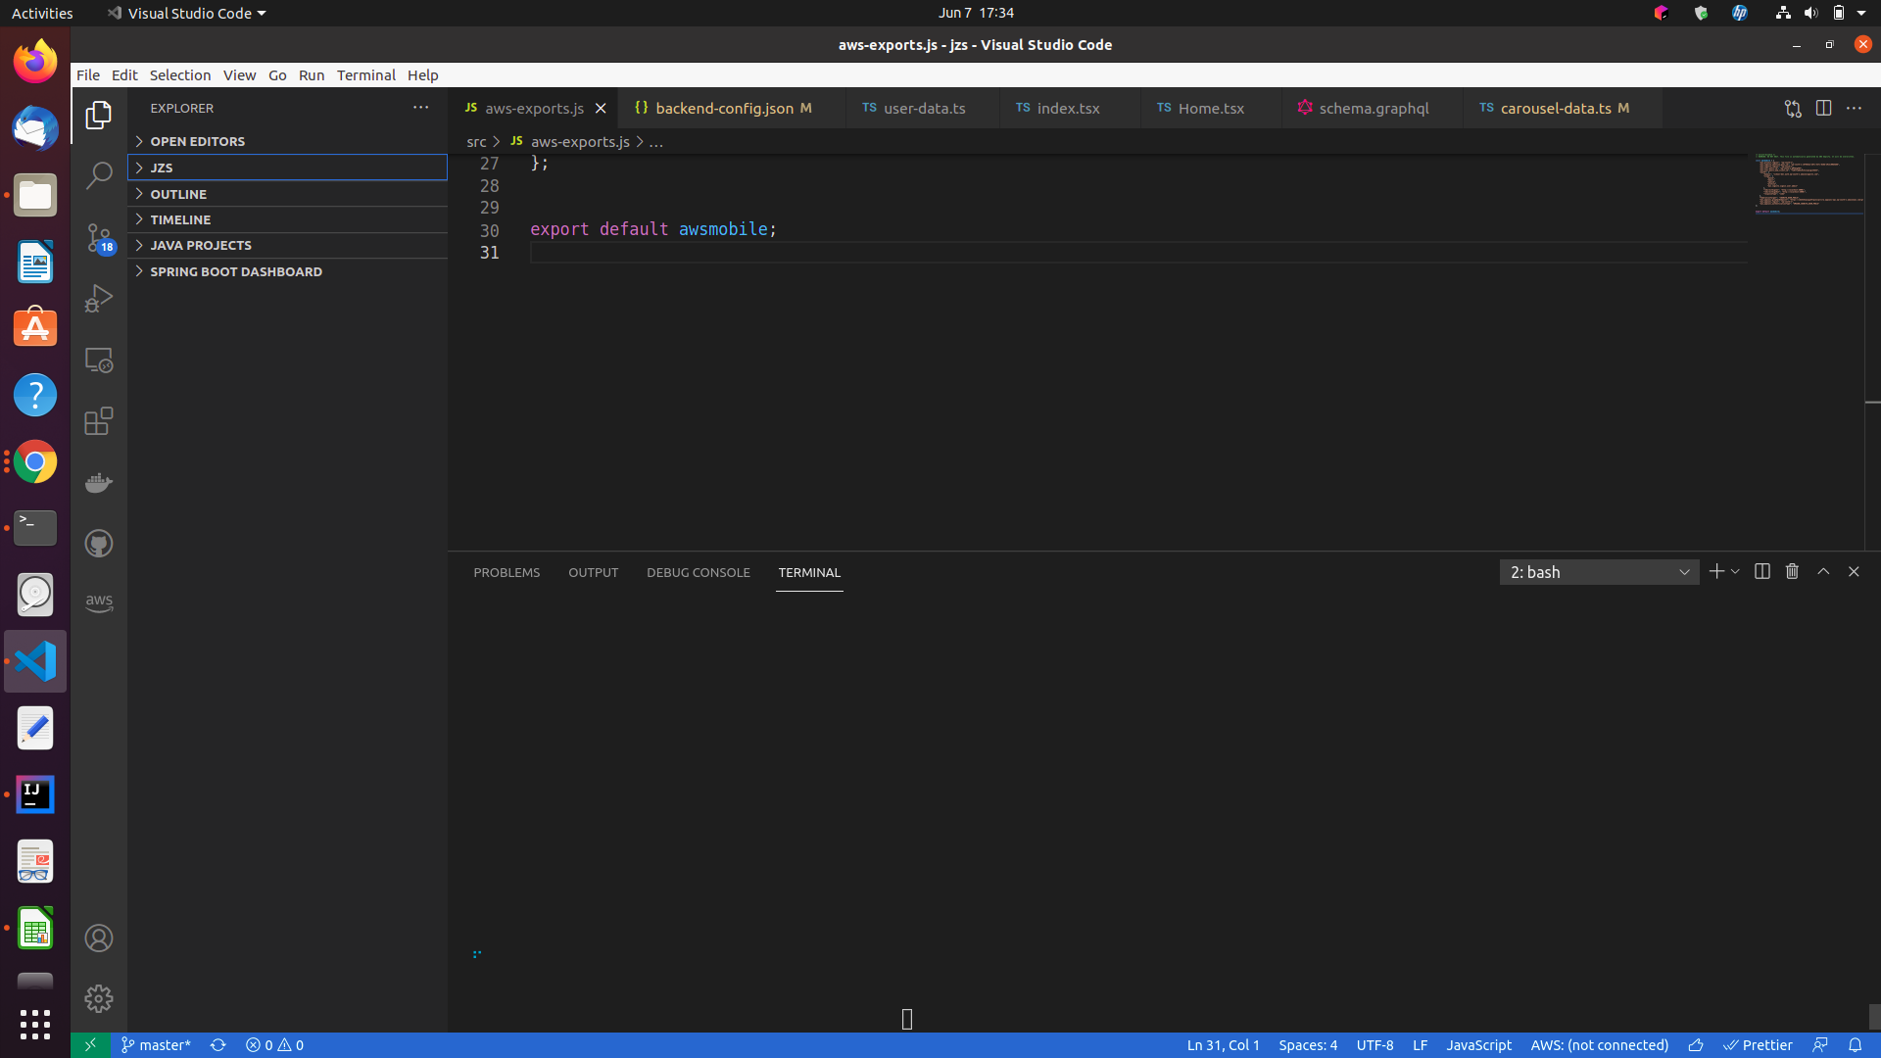This screenshot has width=1881, height=1058.
Task: Kill the active terminal with the trash icon
Action: 1791,571
